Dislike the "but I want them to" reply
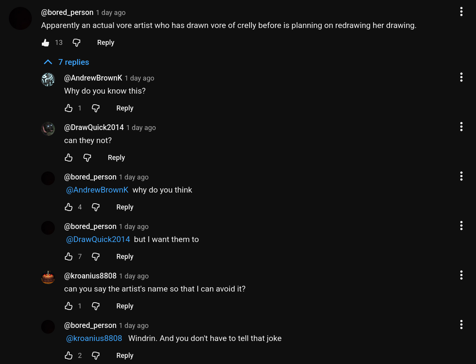 pyautogui.click(x=96, y=257)
